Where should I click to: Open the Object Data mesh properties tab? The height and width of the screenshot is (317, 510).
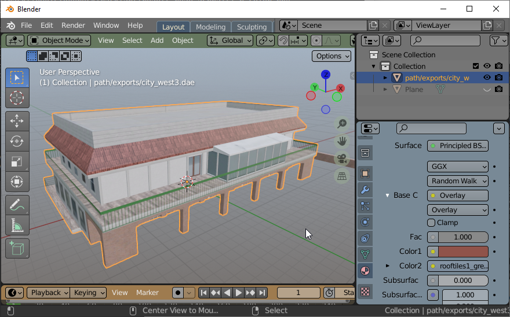click(365, 255)
